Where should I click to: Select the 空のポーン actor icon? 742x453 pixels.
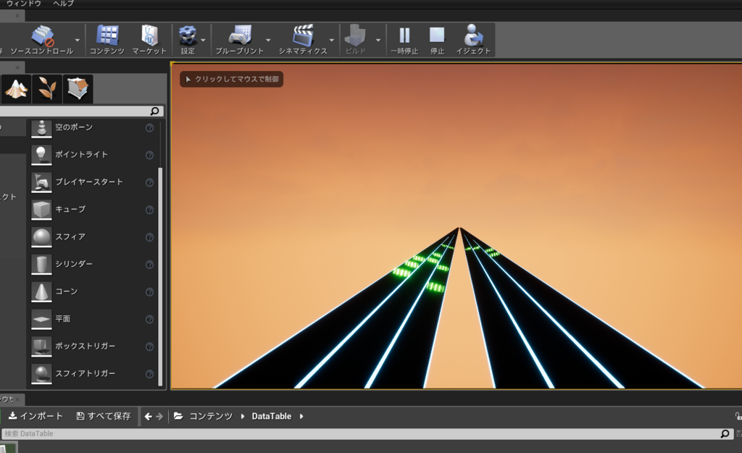(x=41, y=128)
